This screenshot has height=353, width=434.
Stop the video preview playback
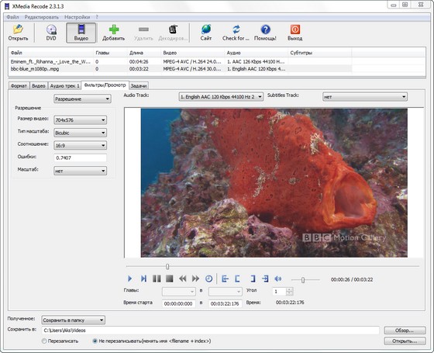[170, 279]
